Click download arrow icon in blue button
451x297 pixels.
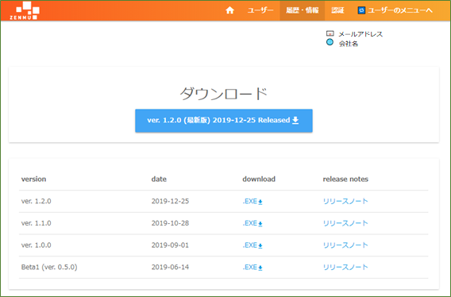point(295,120)
